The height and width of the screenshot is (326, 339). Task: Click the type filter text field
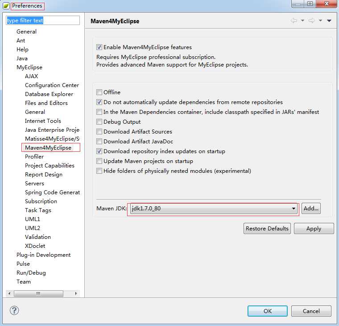[43, 21]
